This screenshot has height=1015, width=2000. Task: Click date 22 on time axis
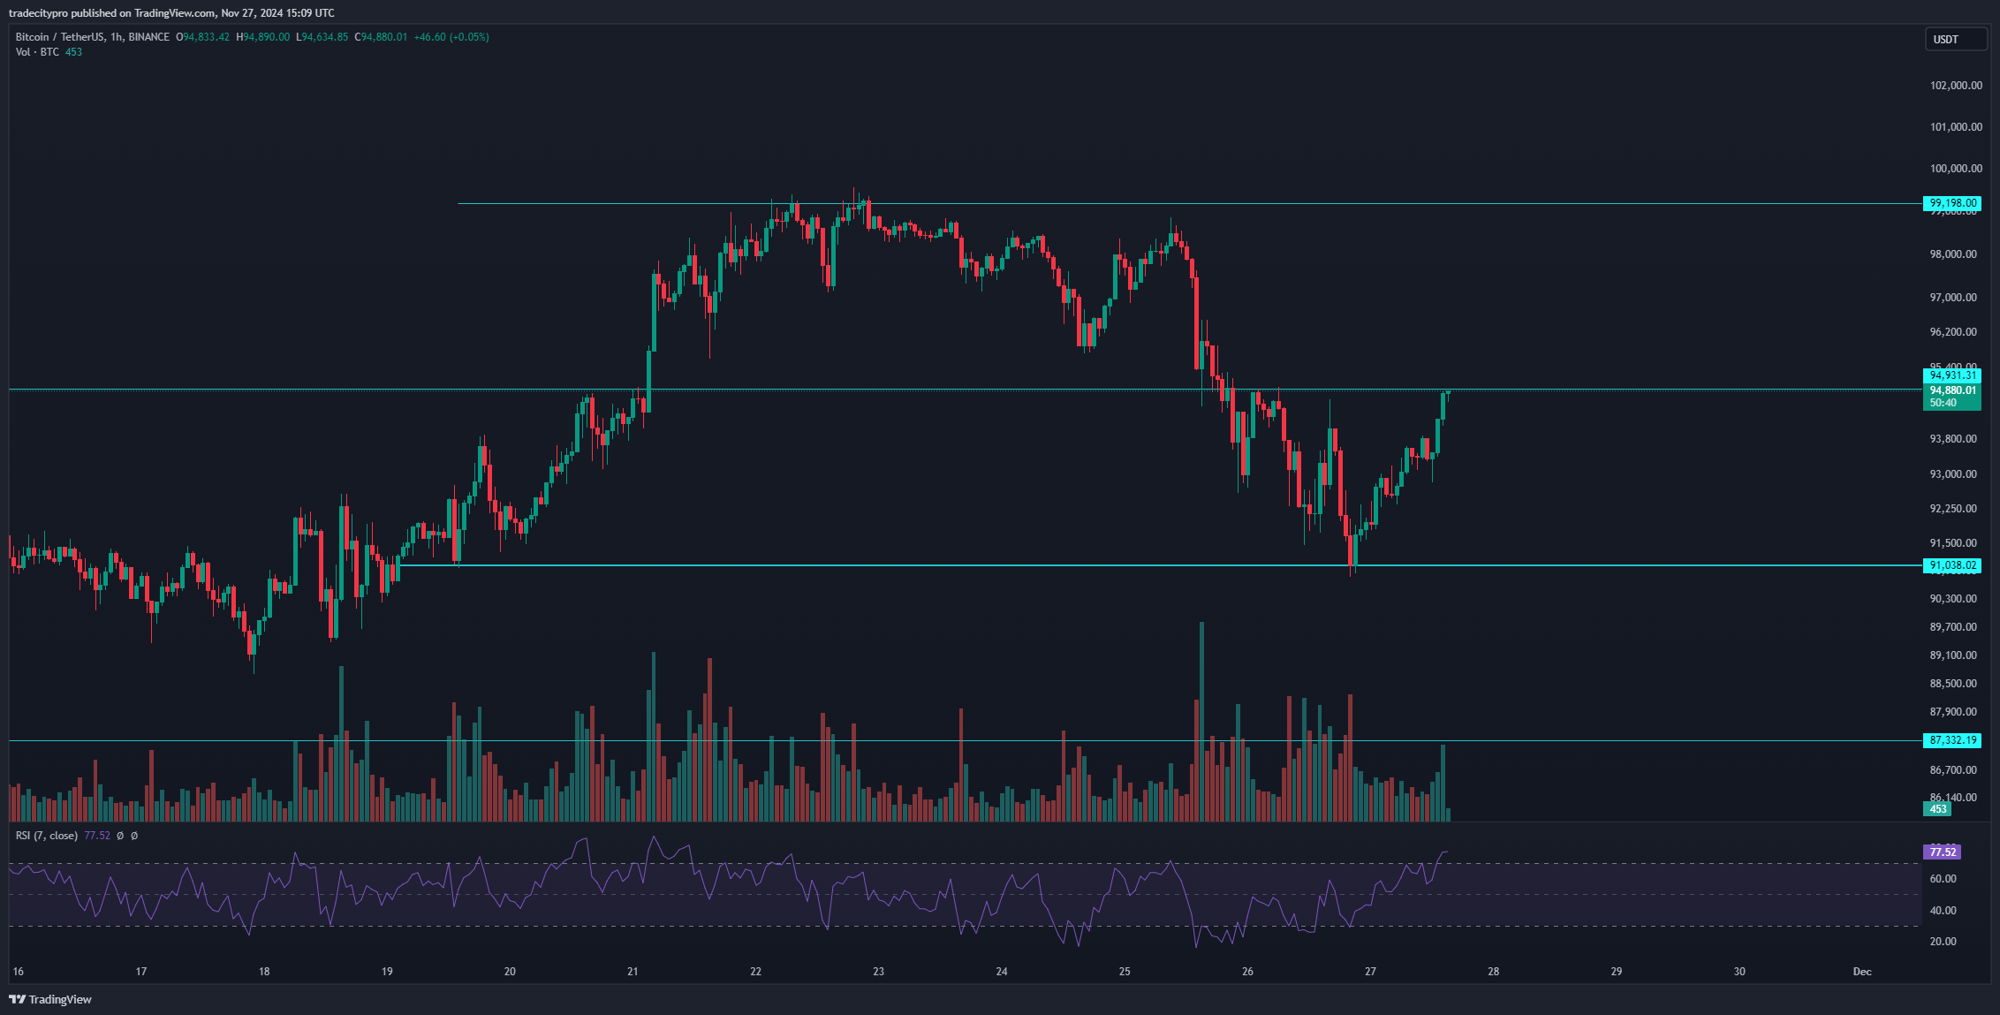point(755,972)
